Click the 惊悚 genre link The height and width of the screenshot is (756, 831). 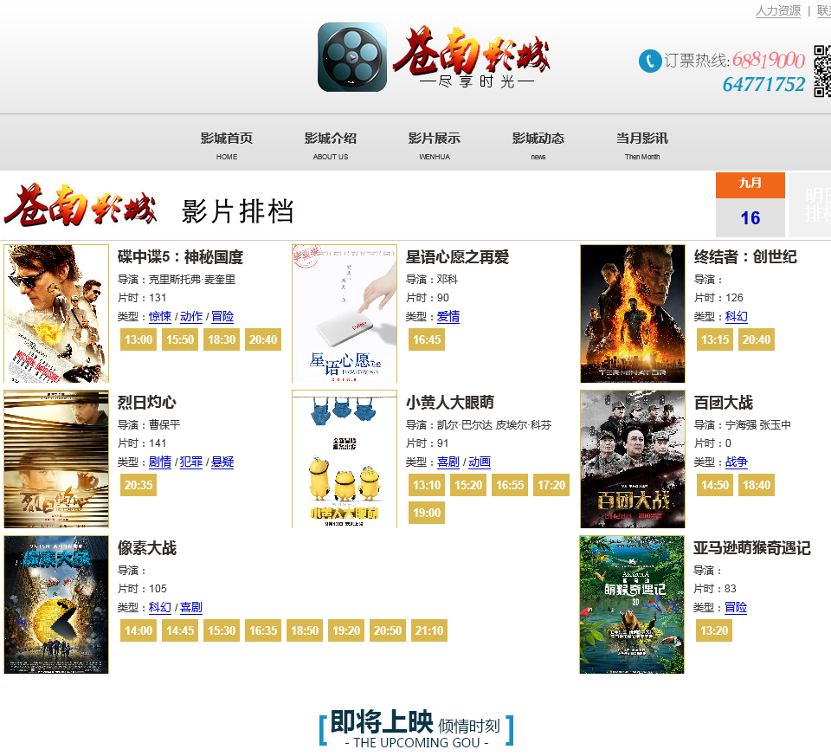(160, 316)
